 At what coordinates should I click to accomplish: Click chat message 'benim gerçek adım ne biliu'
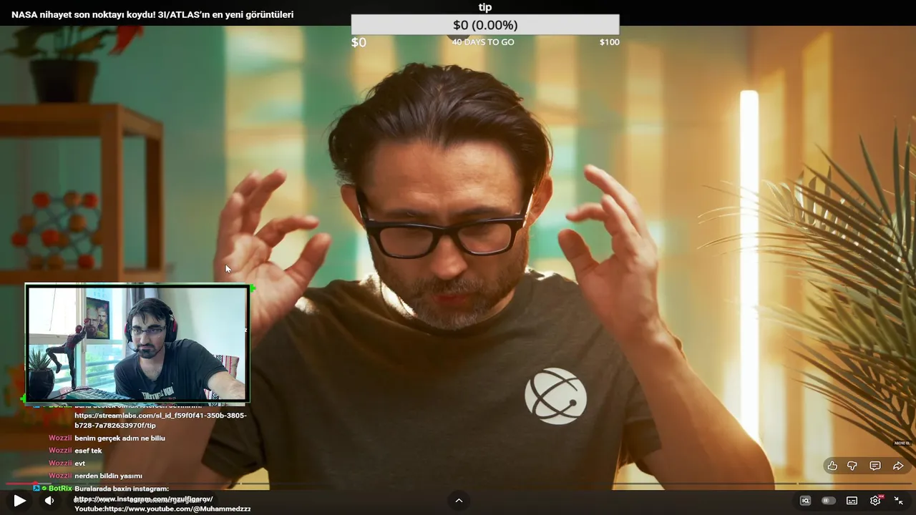(x=120, y=438)
